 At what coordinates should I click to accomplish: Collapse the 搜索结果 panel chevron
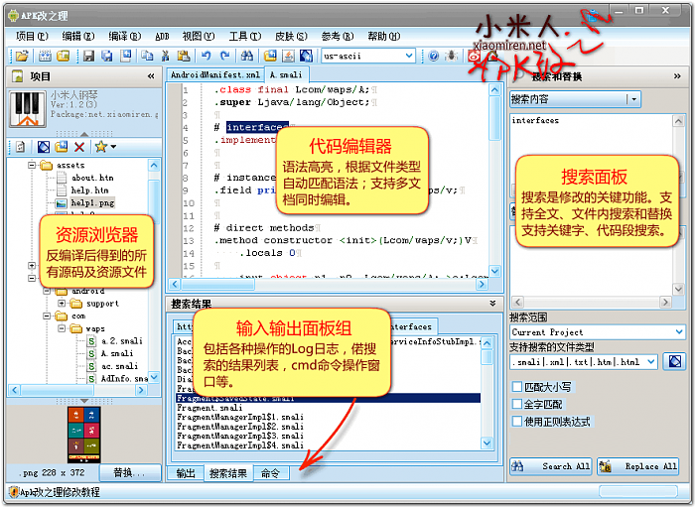(492, 304)
